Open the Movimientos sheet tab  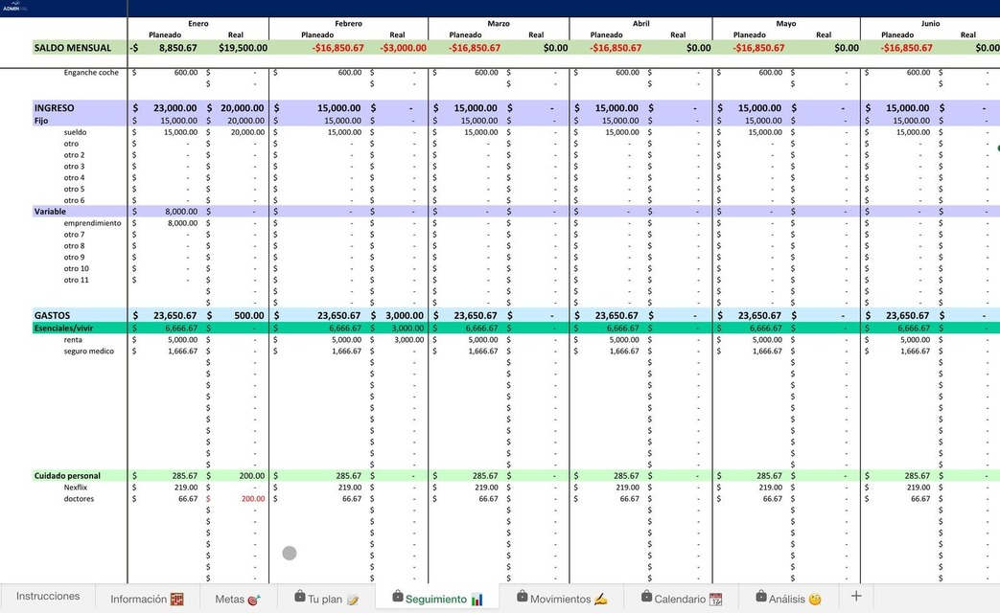click(x=561, y=599)
